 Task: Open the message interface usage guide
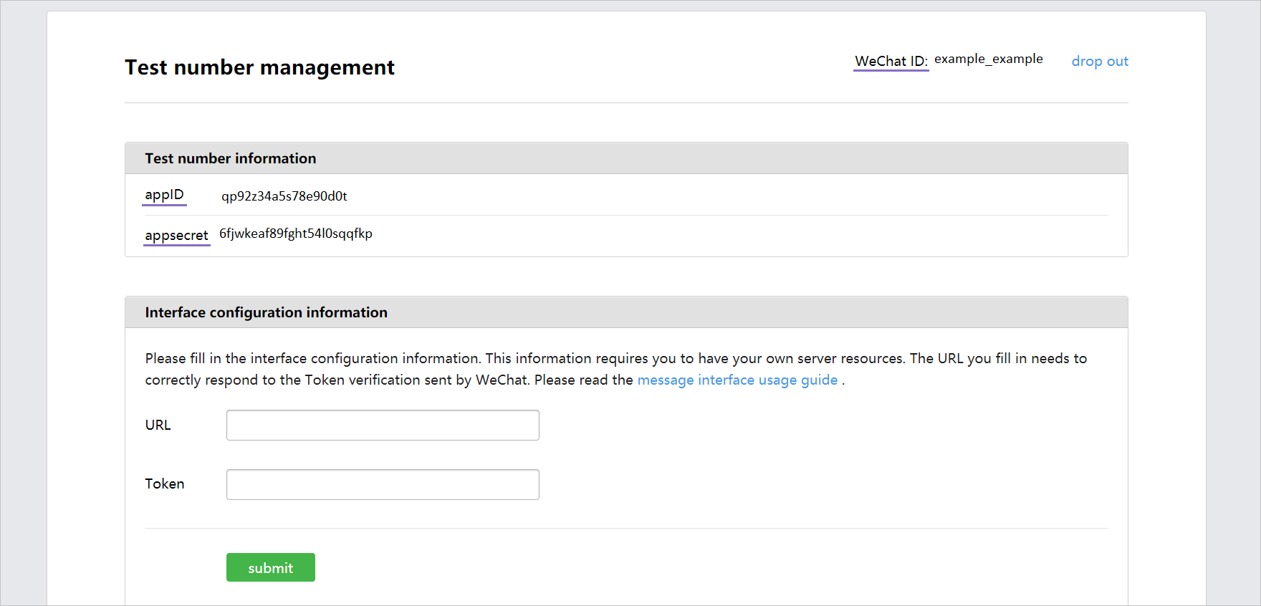737,380
